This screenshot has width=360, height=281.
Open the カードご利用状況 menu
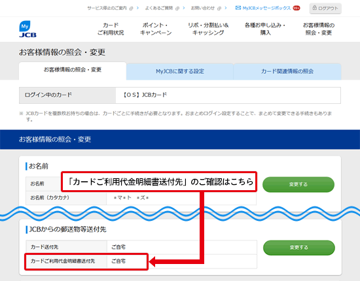click(111, 29)
